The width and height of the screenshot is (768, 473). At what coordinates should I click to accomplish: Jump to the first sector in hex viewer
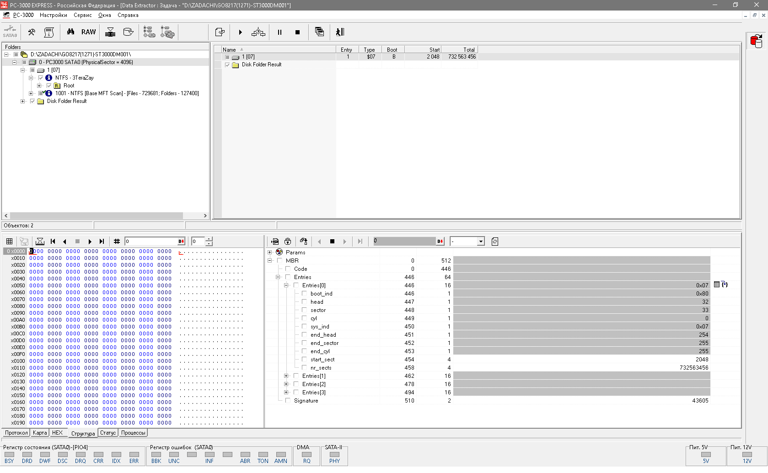[53, 242]
